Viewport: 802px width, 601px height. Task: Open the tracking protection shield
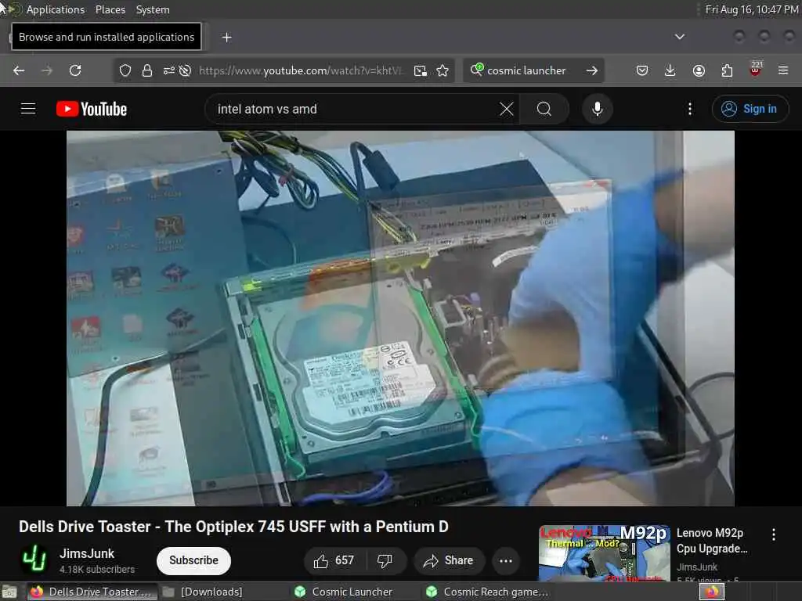click(x=125, y=70)
